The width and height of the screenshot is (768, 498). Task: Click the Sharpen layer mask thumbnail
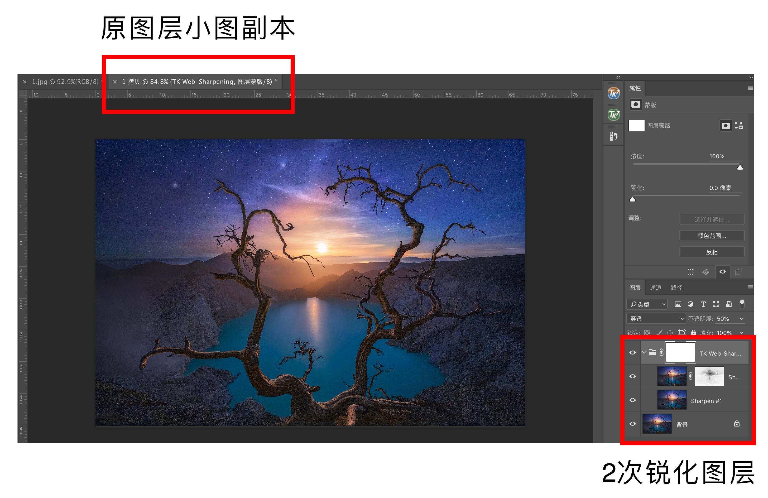point(710,376)
